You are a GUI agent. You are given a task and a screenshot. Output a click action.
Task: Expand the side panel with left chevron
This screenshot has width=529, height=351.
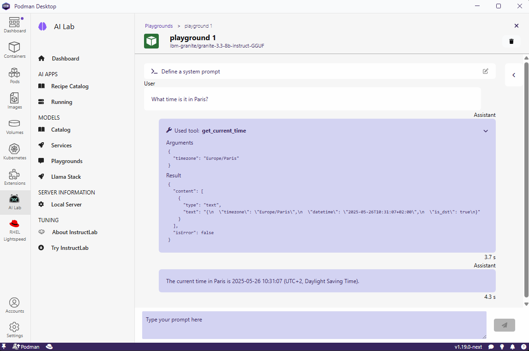tap(514, 75)
